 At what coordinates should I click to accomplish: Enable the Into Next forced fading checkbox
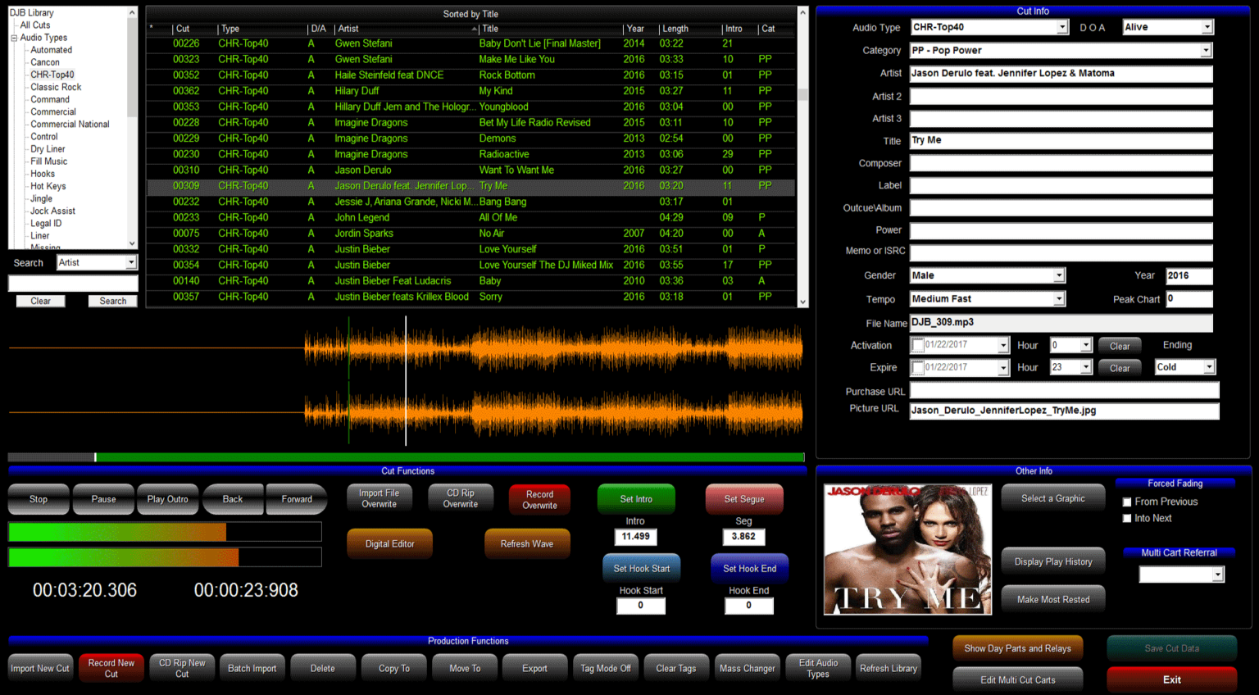(1127, 518)
